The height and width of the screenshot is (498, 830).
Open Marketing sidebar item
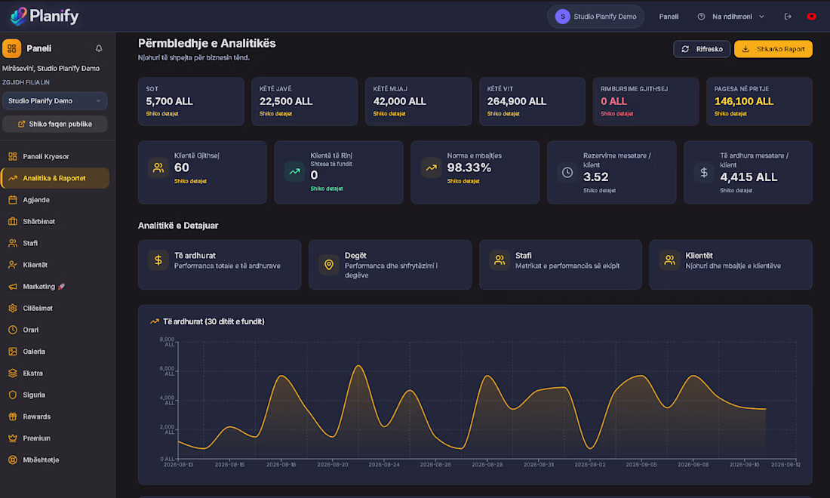coord(55,287)
